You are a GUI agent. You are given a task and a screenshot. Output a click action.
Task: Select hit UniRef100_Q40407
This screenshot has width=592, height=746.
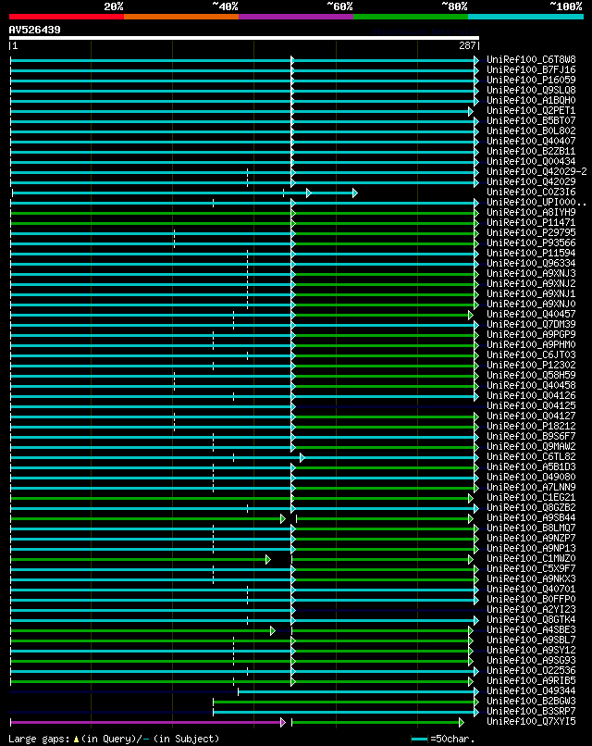click(x=531, y=142)
